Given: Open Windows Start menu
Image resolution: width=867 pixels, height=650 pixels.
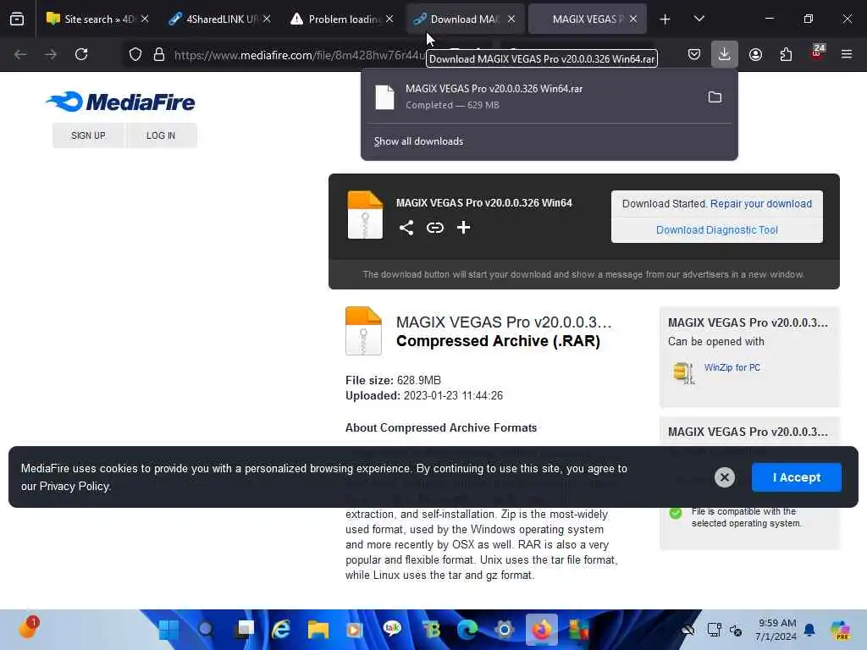Looking at the screenshot, I should pyautogui.click(x=168, y=630).
